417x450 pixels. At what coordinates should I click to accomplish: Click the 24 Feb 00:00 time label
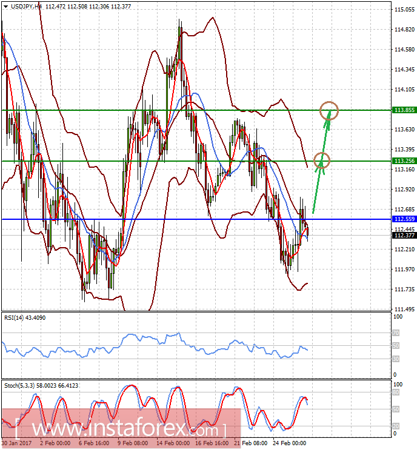click(290, 443)
